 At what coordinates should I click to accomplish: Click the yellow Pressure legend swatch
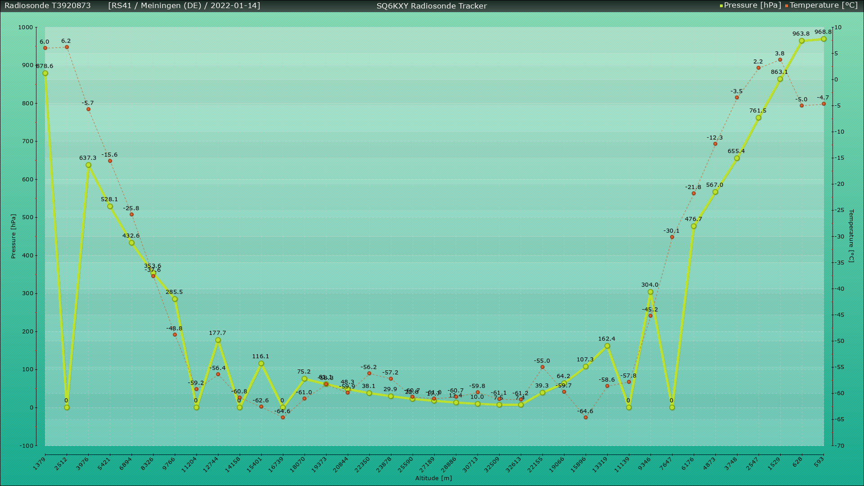pos(721,6)
